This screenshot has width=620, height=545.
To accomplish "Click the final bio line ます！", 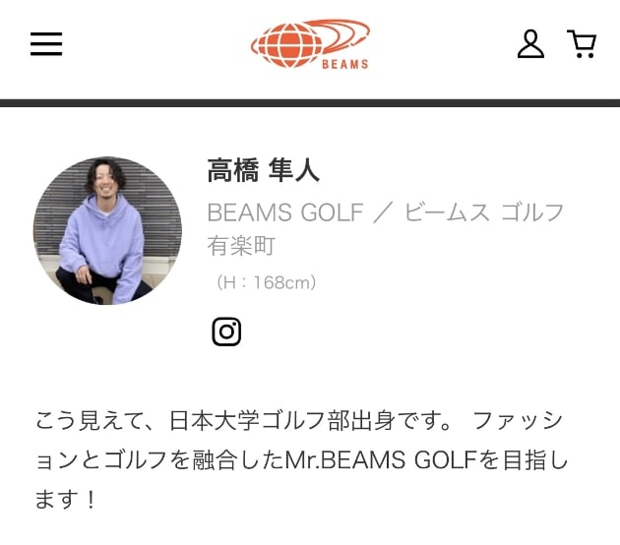I will 66,499.
